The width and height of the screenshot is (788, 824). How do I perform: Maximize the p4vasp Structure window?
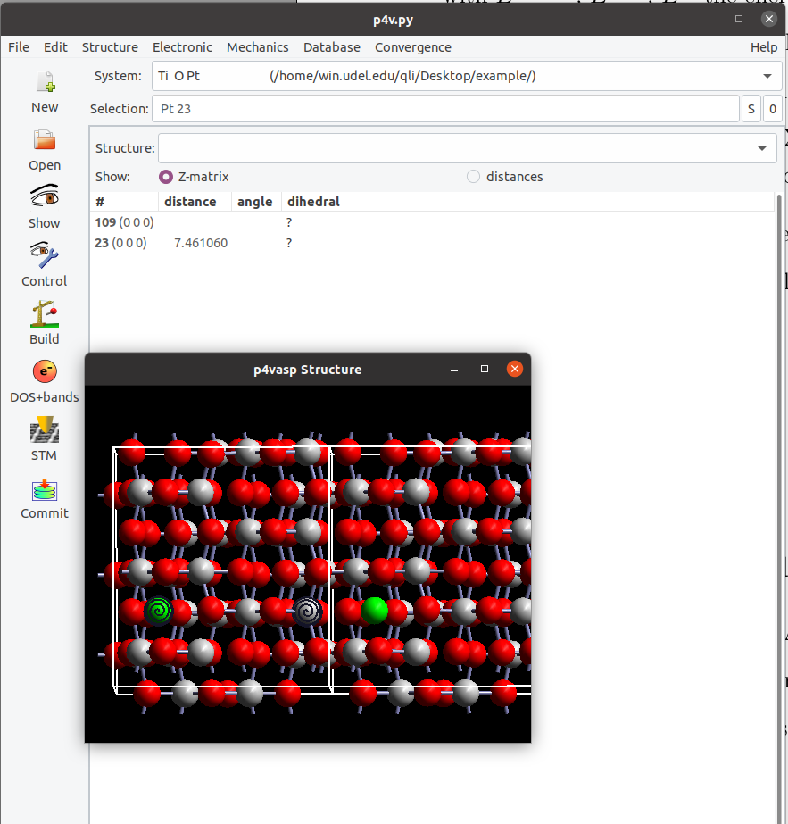tap(485, 369)
